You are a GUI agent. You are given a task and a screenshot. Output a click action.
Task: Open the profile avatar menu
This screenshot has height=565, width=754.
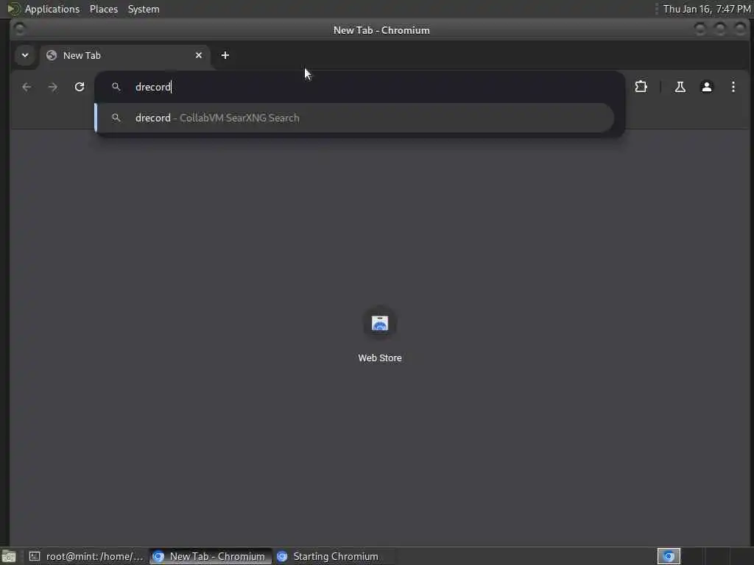(x=706, y=87)
